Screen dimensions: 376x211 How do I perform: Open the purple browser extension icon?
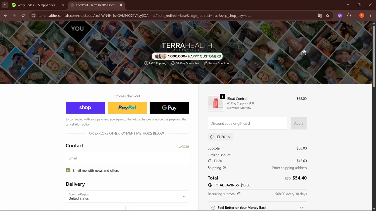click(x=340, y=15)
